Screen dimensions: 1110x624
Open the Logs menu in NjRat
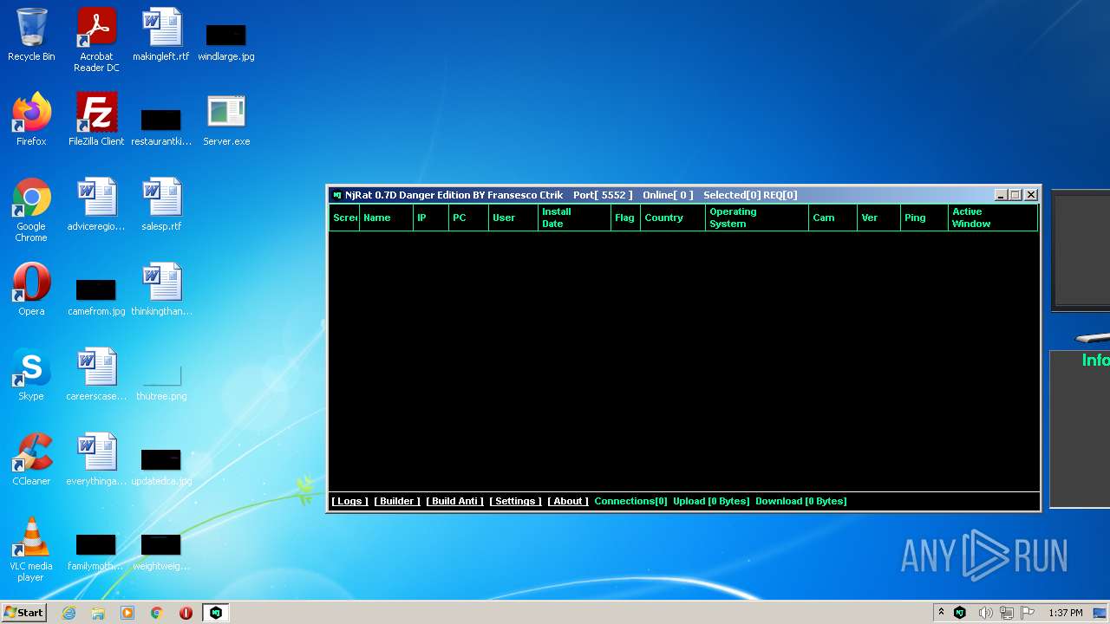[x=349, y=501]
